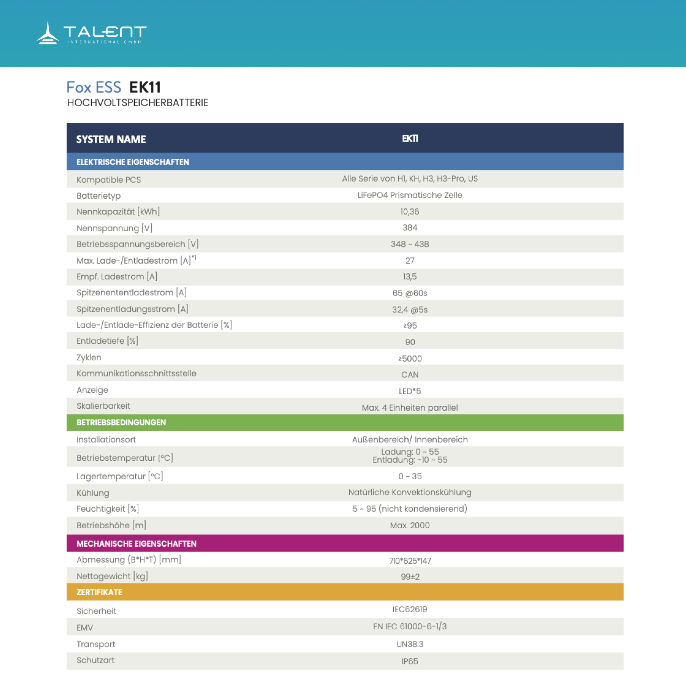
Task: Click the EMV standard EN IEC 61000-6-1/3
Action: (x=409, y=626)
